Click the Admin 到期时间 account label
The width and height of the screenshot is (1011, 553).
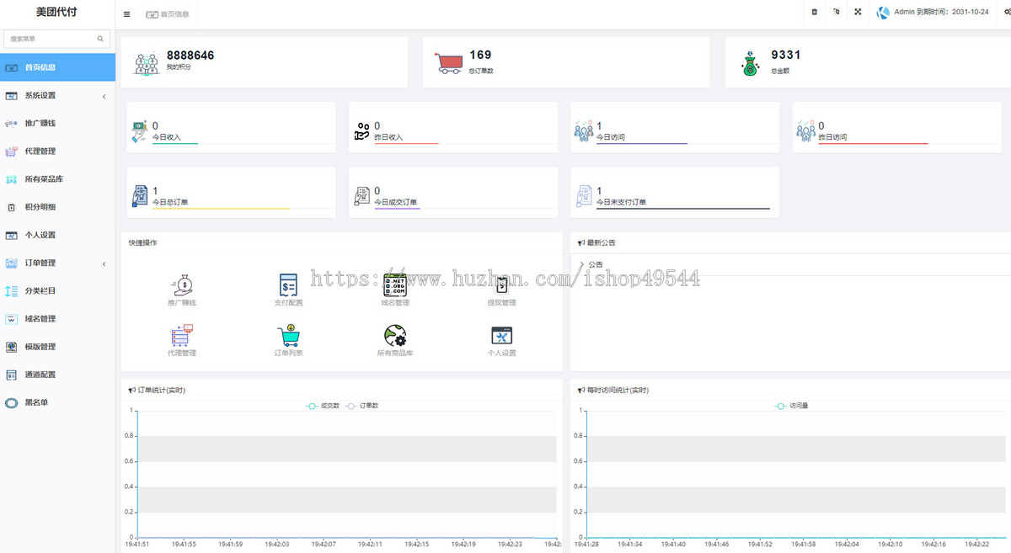[x=941, y=13]
